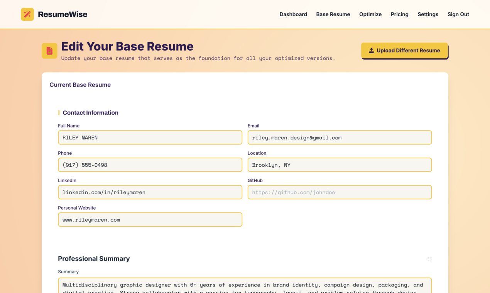Viewport: 490px width, 293px height.
Task: Open the Dashboard nav item
Action: pyautogui.click(x=293, y=14)
